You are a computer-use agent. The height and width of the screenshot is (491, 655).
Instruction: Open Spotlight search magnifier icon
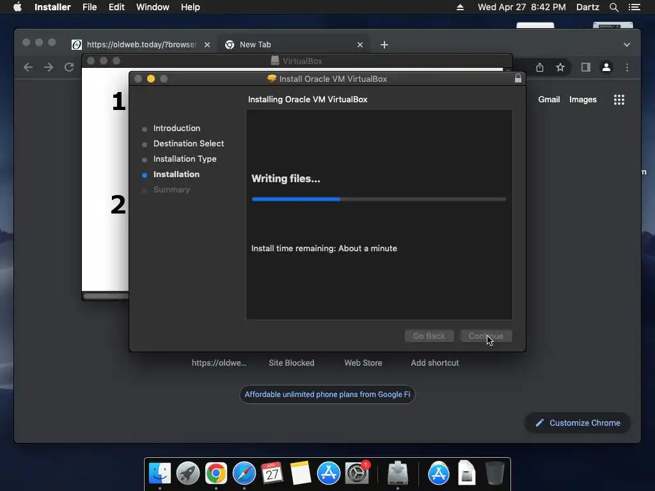[x=613, y=7]
